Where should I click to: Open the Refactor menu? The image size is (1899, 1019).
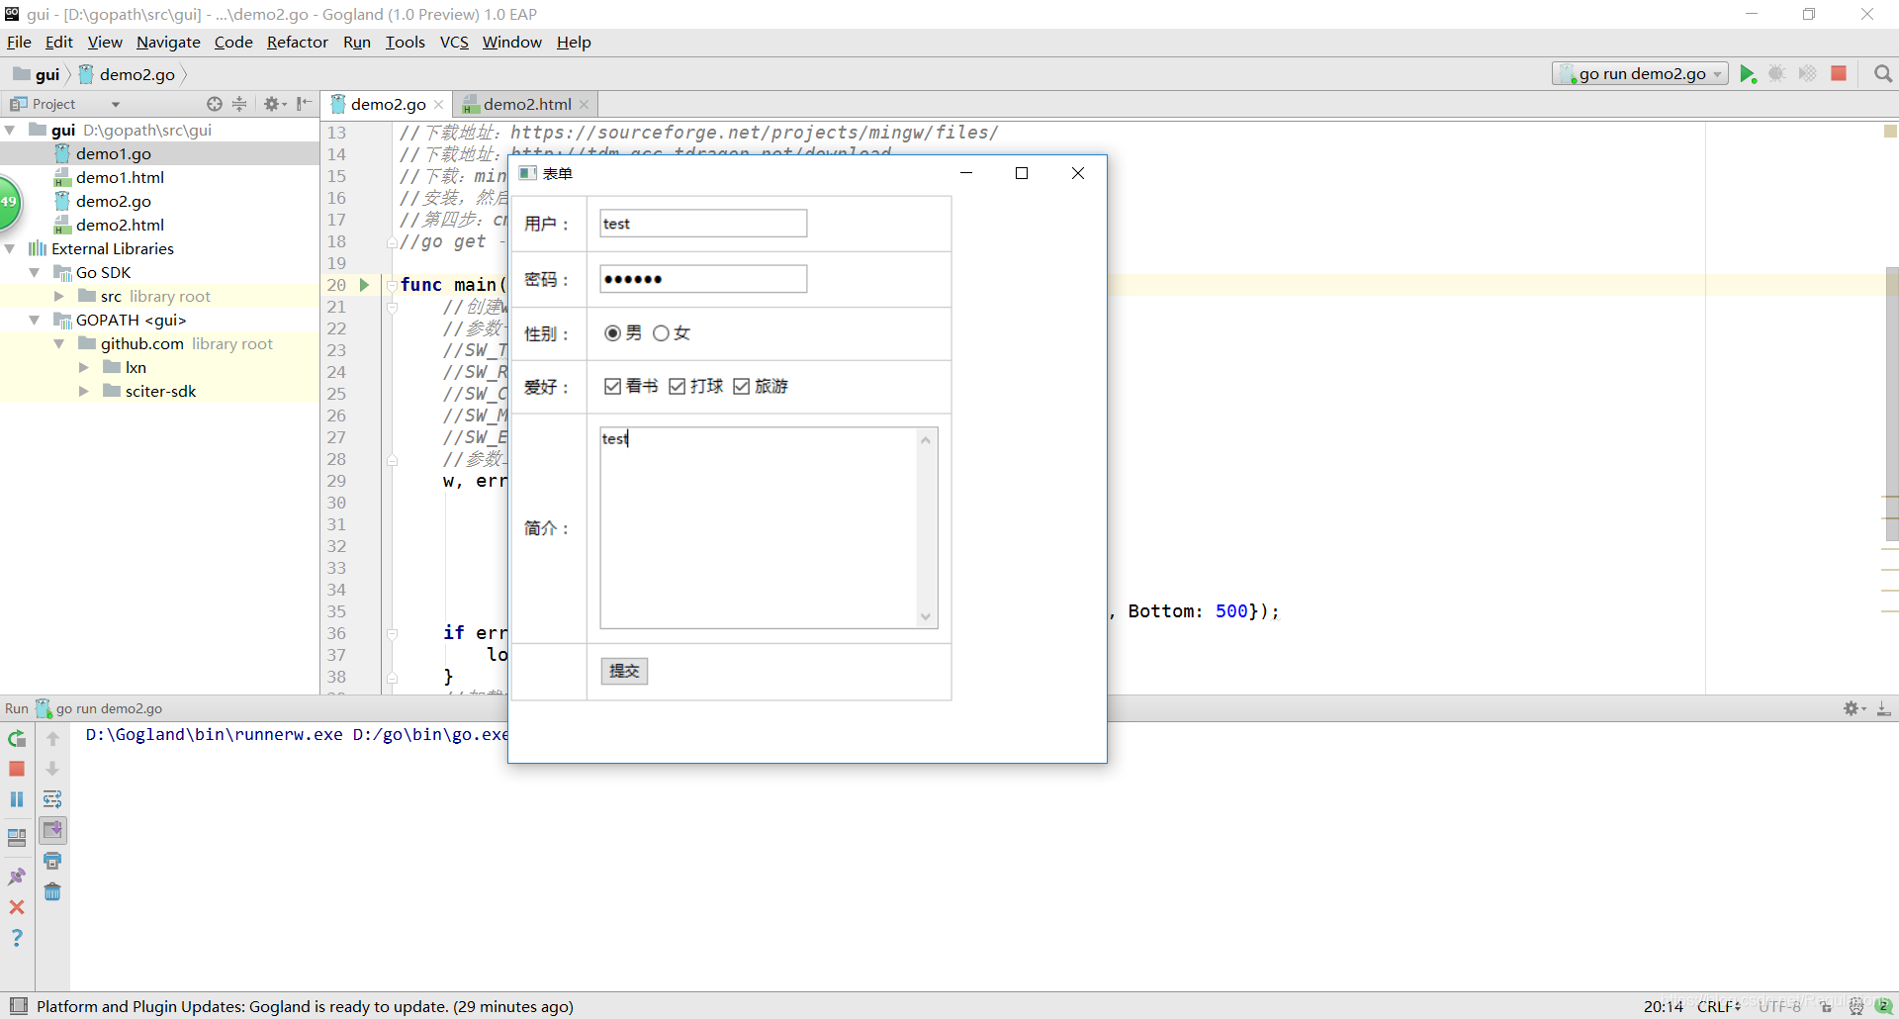click(x=297, y=42)
